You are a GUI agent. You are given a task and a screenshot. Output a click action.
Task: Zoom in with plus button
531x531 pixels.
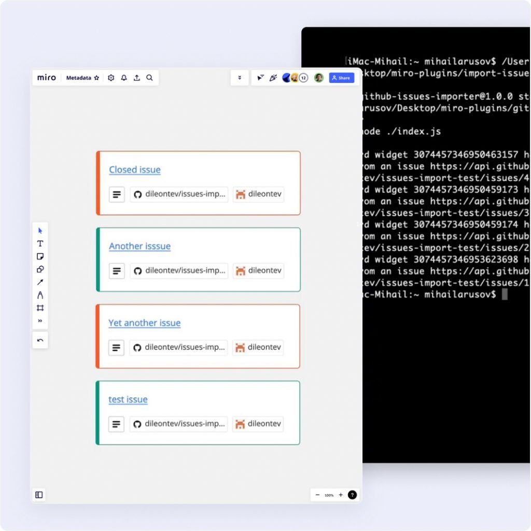[341, 495]
